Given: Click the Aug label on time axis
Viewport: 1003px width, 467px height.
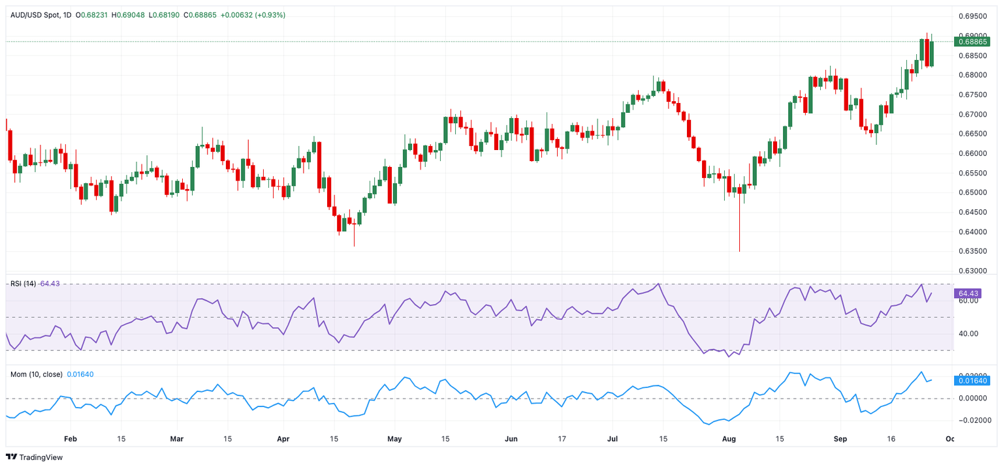Looking at the screenshot, I should click(729, 439).
